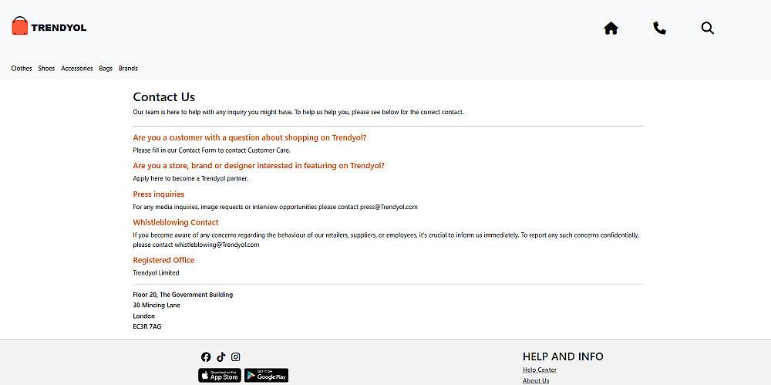This screenshot has width=771, height=385.
Task: Click the Download on App Store badge
Action: (220, 376)
